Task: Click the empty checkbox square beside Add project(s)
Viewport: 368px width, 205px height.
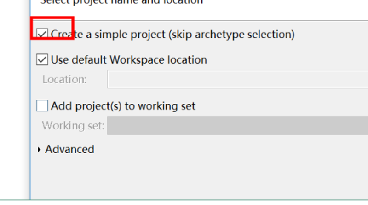Action: 42,105
